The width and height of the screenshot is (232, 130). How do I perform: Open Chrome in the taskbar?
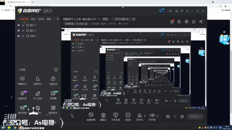(x=15, y=128)
